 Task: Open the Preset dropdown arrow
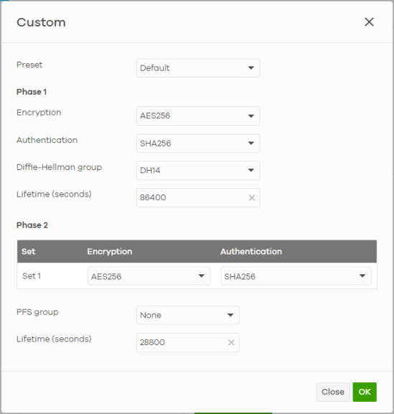click(x=251, y=68)
